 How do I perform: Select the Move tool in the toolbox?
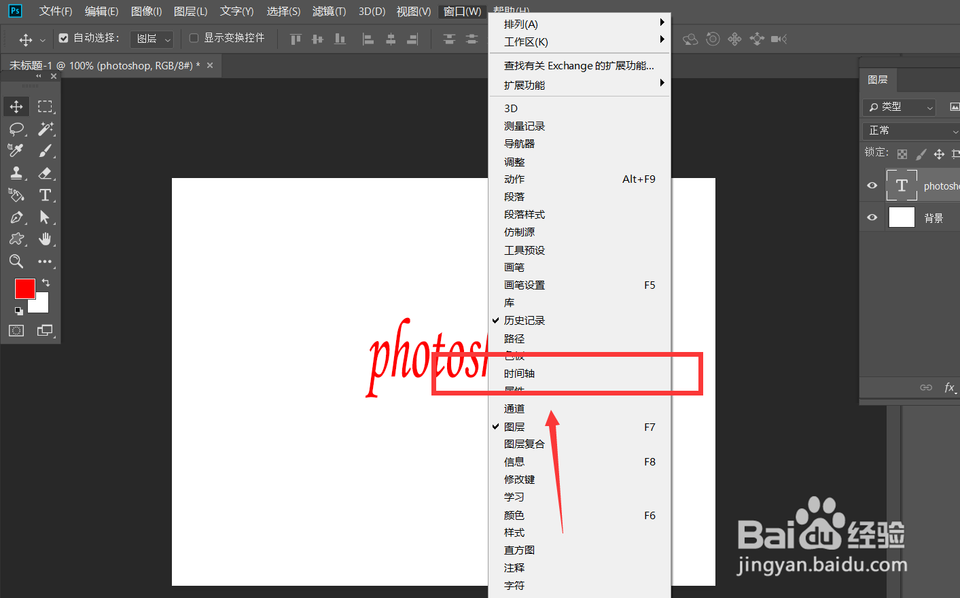[x=16, y=107]
